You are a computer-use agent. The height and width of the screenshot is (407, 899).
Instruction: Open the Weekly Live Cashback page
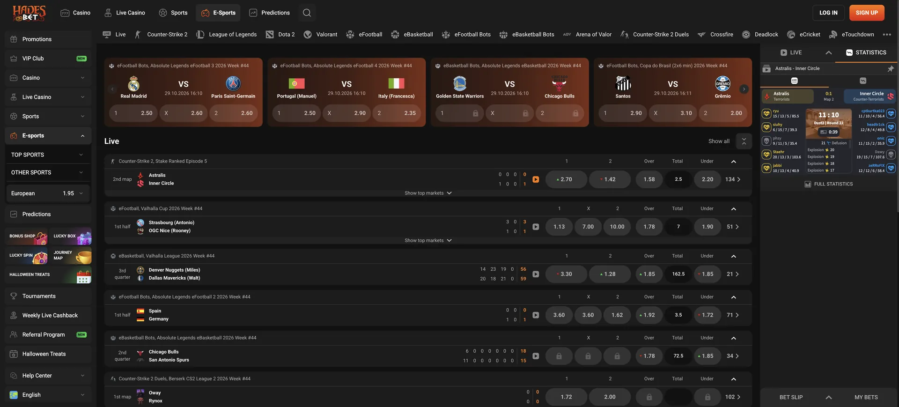(48, 316)
